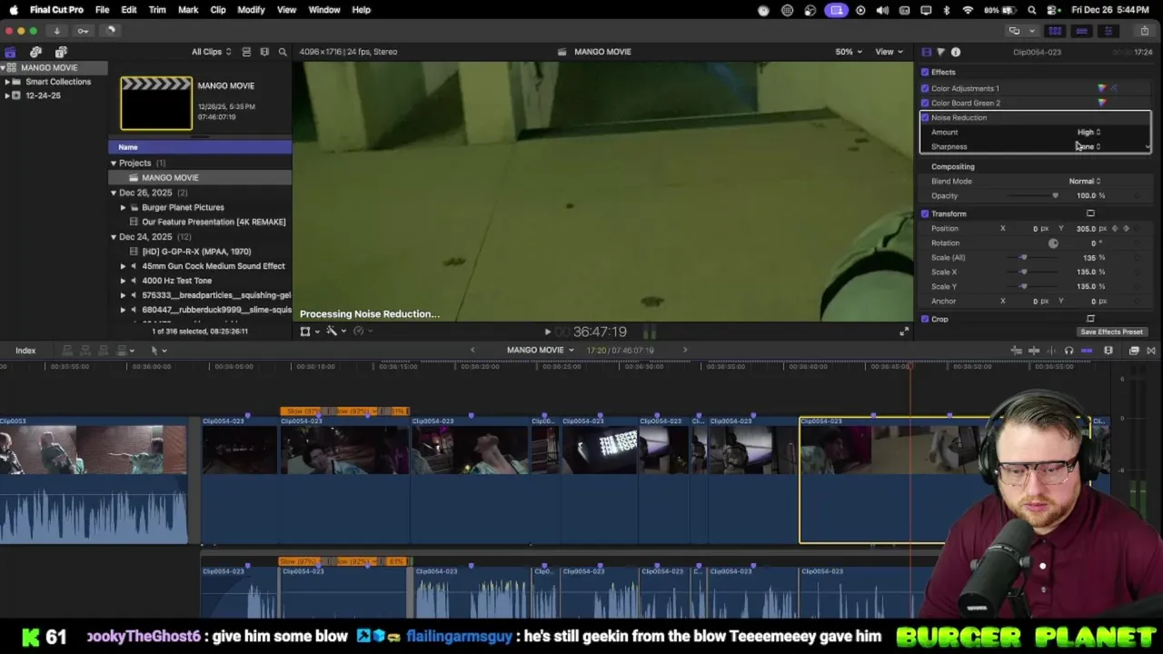Viewport: 1163px width, 654px height.
Task: Collapse the Projects group
Action: (x=114, y=163)
